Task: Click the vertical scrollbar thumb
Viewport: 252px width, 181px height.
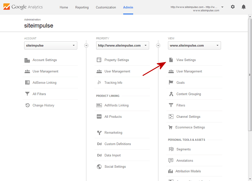Action: coord(250,75)
